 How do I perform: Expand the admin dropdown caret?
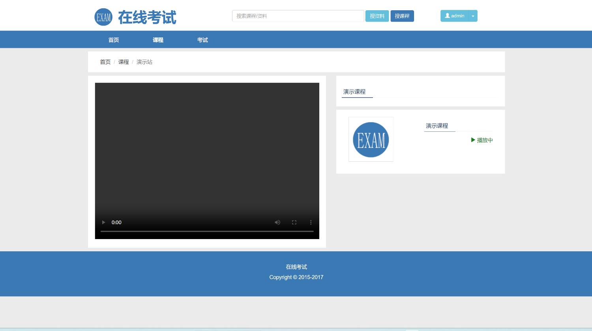473,16
